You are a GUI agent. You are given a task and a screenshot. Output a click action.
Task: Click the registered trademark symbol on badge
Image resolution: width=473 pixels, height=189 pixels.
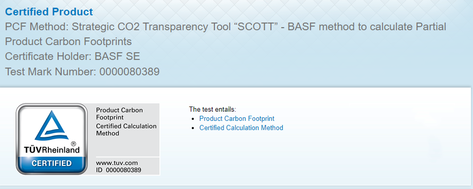pos(72,143)
